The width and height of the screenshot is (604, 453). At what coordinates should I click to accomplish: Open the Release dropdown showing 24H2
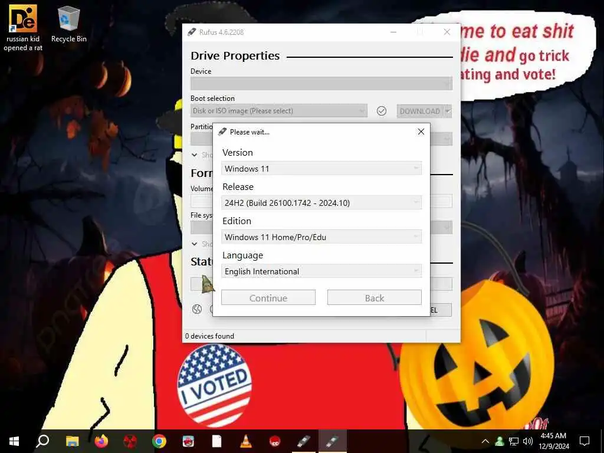pos(321,203)
